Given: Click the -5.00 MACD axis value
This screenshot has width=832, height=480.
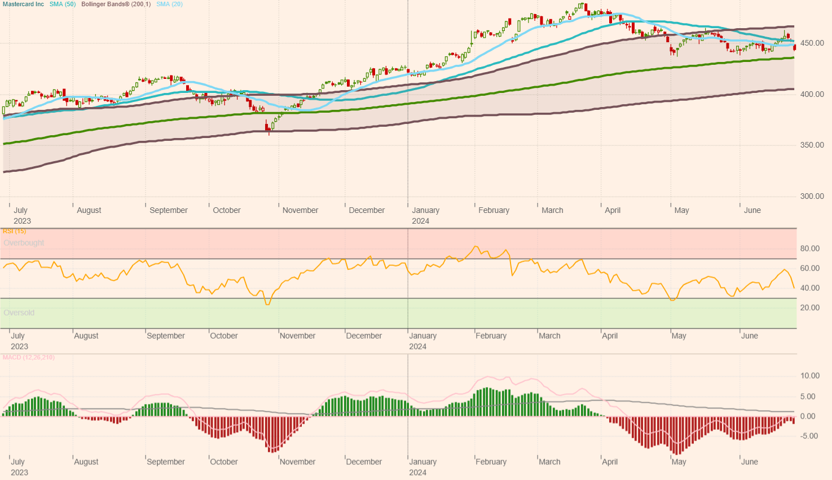Looking at the screenshot, I should click(809, 436).
